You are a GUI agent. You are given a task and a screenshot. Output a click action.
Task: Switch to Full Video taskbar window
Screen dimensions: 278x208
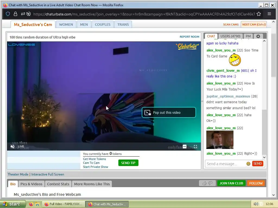click(63, 204)
